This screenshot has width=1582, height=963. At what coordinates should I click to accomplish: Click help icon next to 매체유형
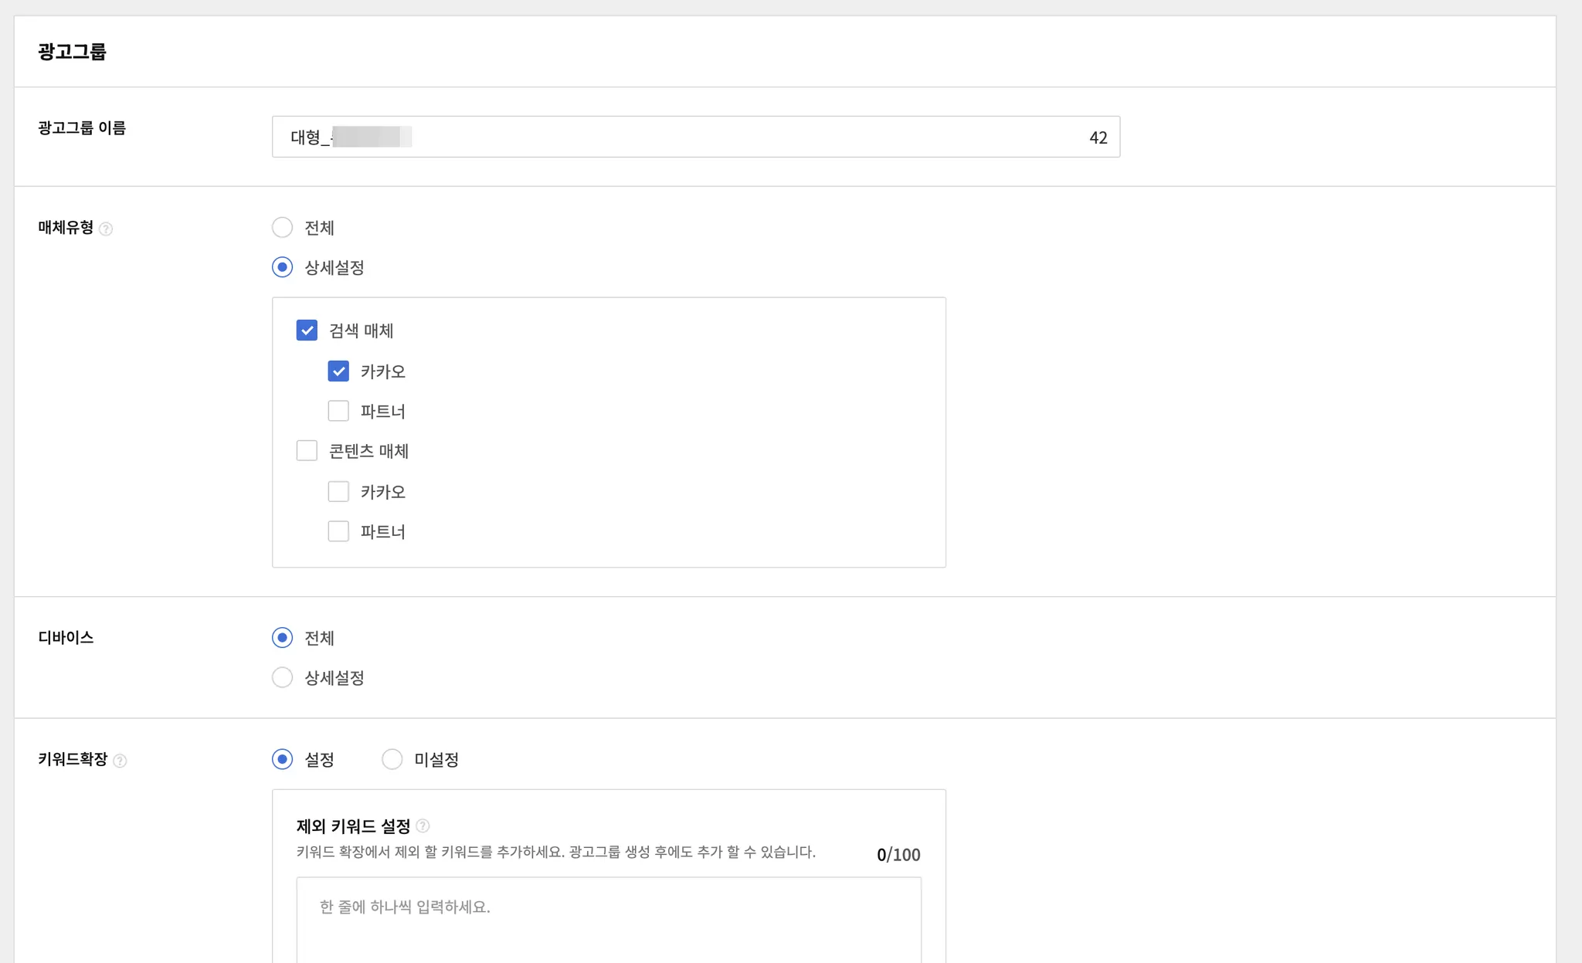click(x=107, y=229)
